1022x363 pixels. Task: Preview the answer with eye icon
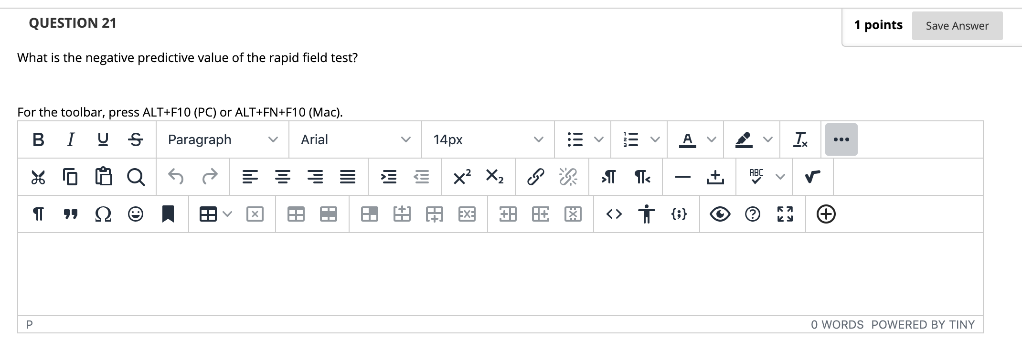click(x=720, y=214)
